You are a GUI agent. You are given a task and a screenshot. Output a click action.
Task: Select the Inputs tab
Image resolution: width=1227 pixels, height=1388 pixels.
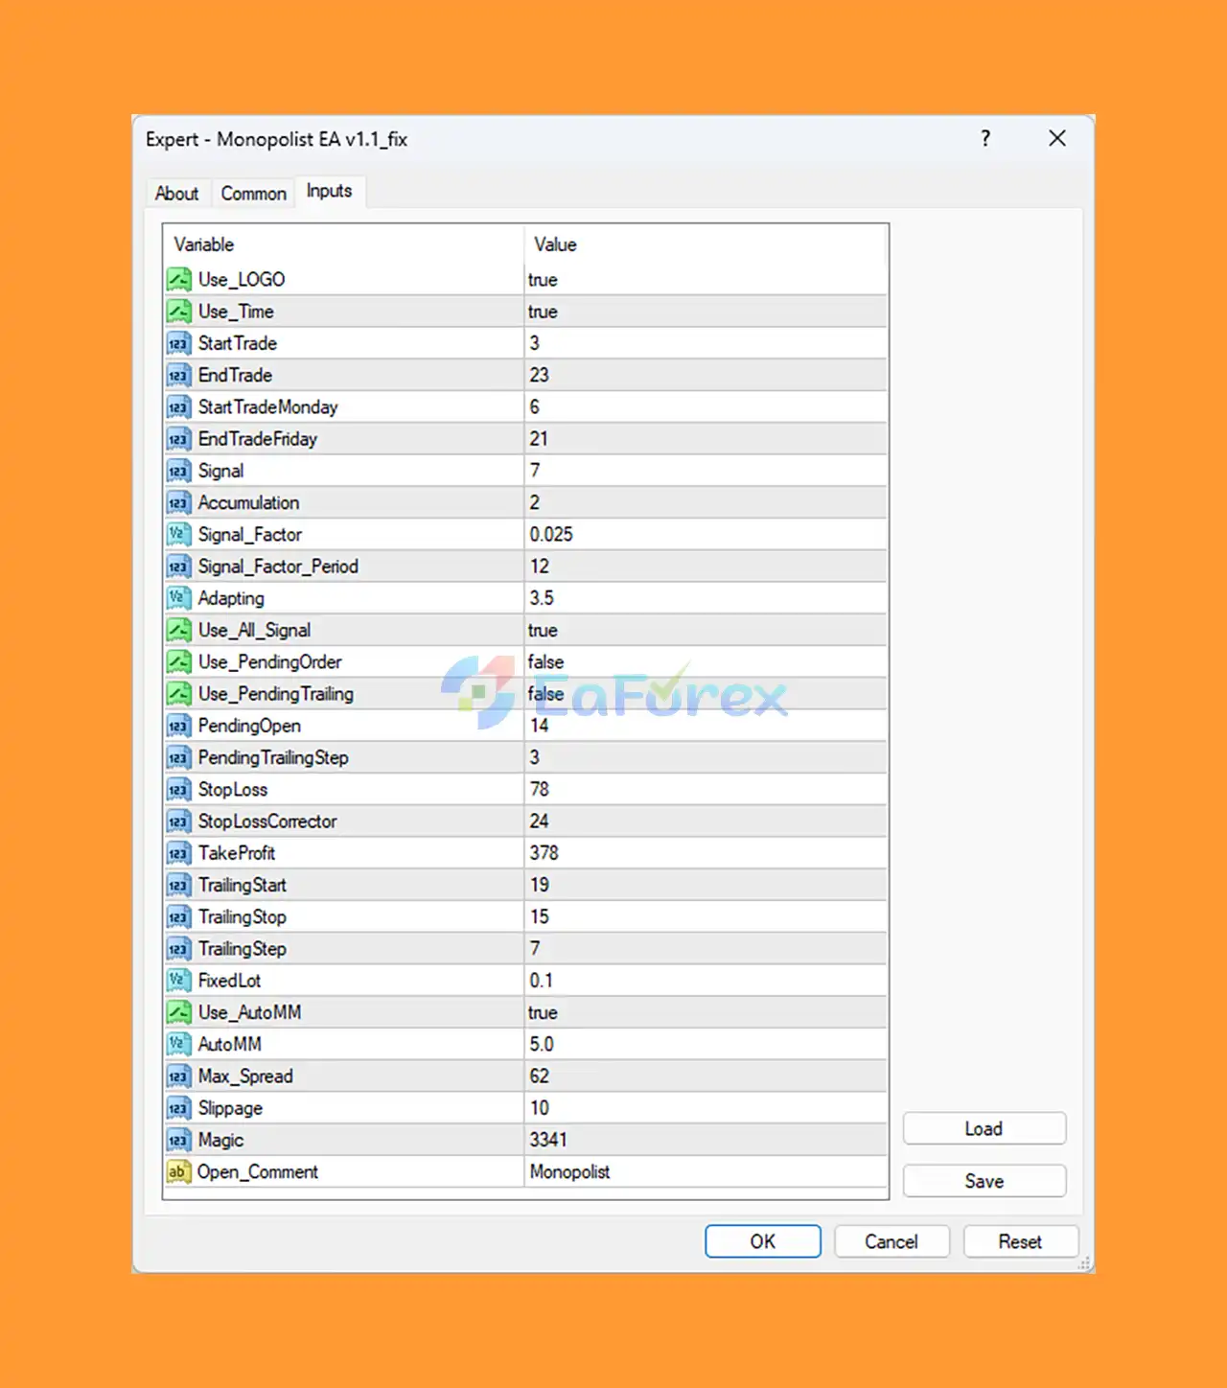[x=330, y=191]
